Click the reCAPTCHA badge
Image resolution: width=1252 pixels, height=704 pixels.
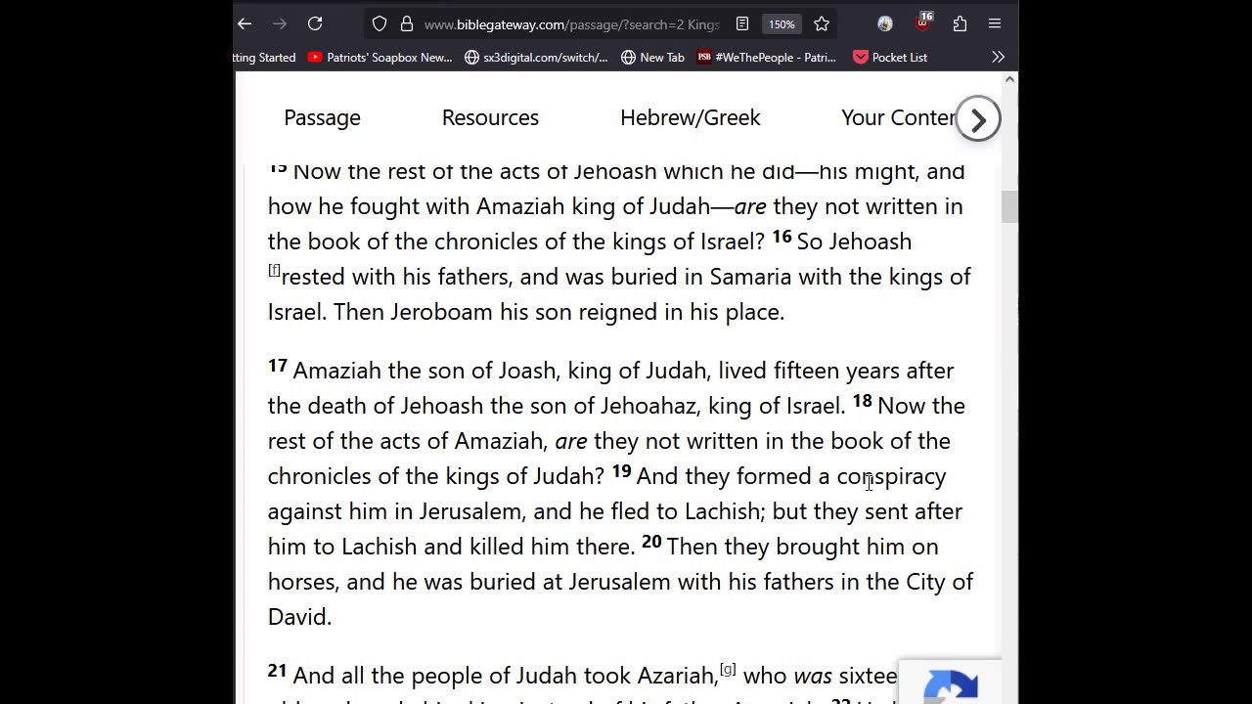pyautogui.click(x=950, y=682)
